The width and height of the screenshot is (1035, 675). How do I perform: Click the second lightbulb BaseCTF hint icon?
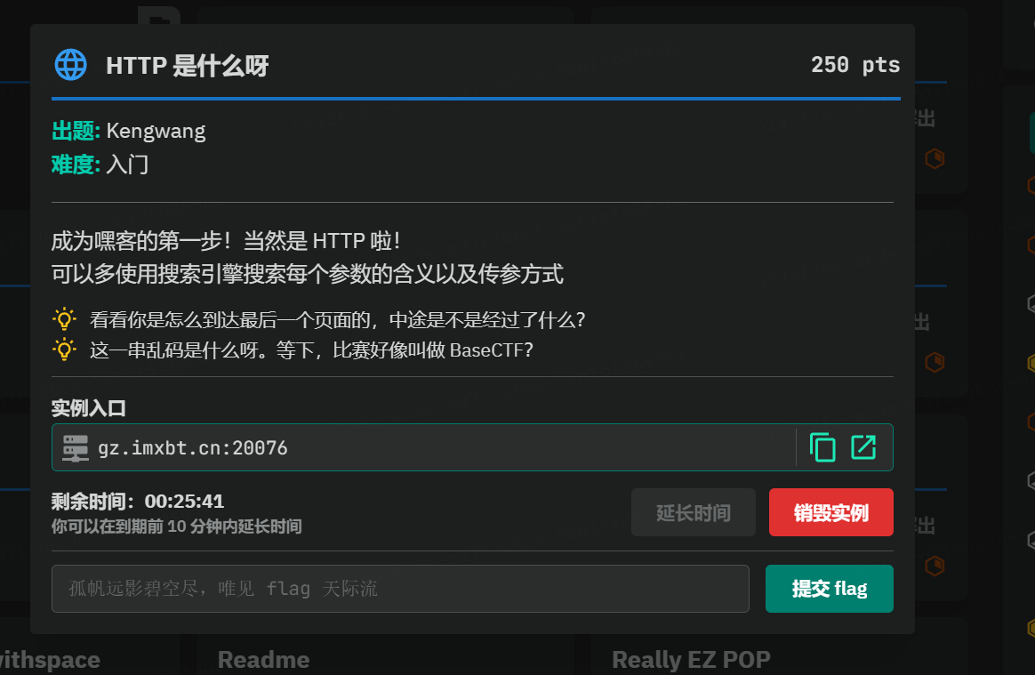pyautogui.click(x=64, y=350)
